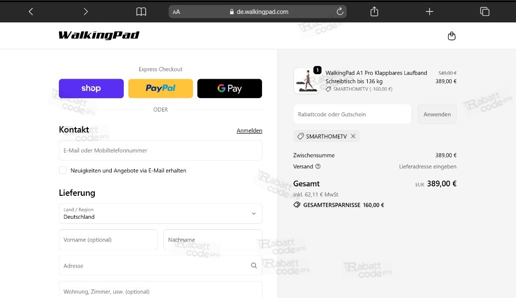The height and width of the screenshot is (298, 516).
Task: Open Safari bookmarks icon
Action: tap(141, 11)
